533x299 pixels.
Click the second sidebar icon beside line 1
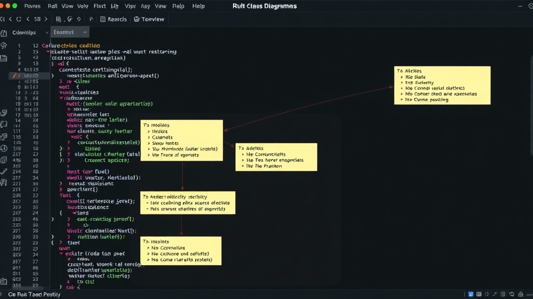pos(4,46)
